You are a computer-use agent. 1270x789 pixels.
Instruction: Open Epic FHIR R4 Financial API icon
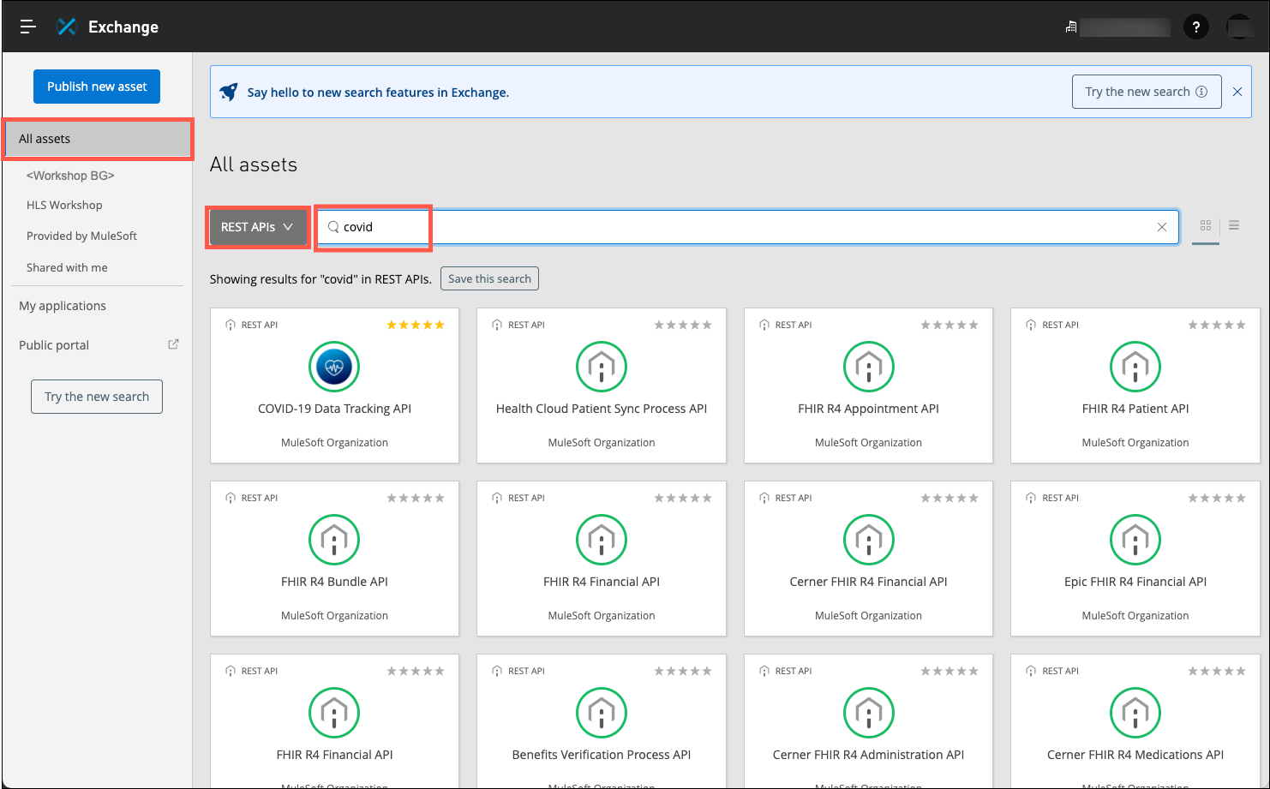pos(1135,540)
